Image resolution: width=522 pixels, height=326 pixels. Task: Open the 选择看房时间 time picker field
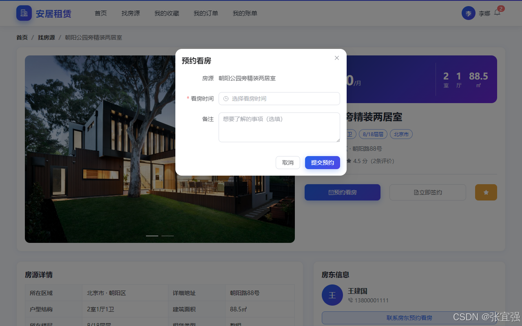(x=279, y=99)
